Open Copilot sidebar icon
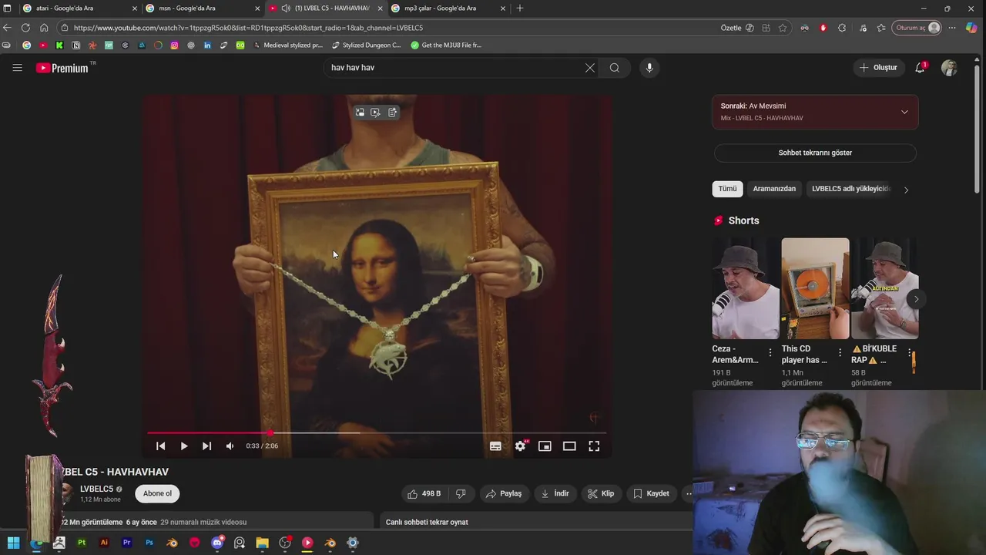 (971, 28)
